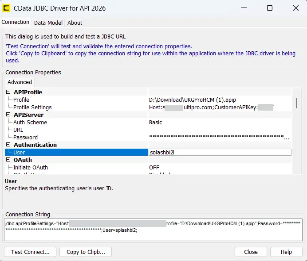Open Help with the Help button
This screenshot has width=307, height=261.
click(x=286, y=252)
